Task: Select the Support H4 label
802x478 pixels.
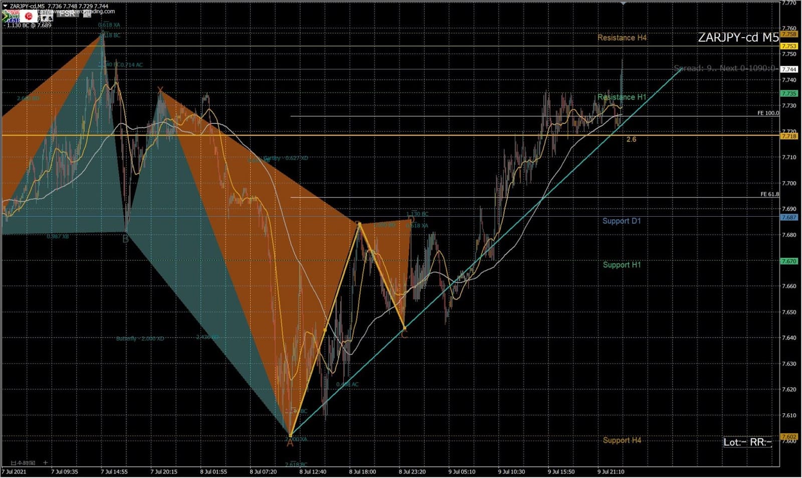Action: click(622, 440)
